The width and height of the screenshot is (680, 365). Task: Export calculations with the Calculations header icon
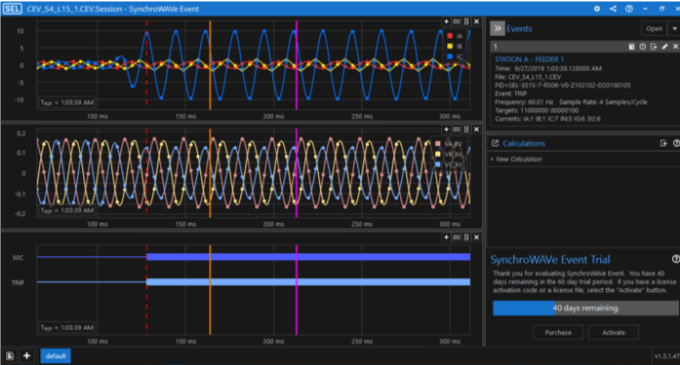click(663, 143)
